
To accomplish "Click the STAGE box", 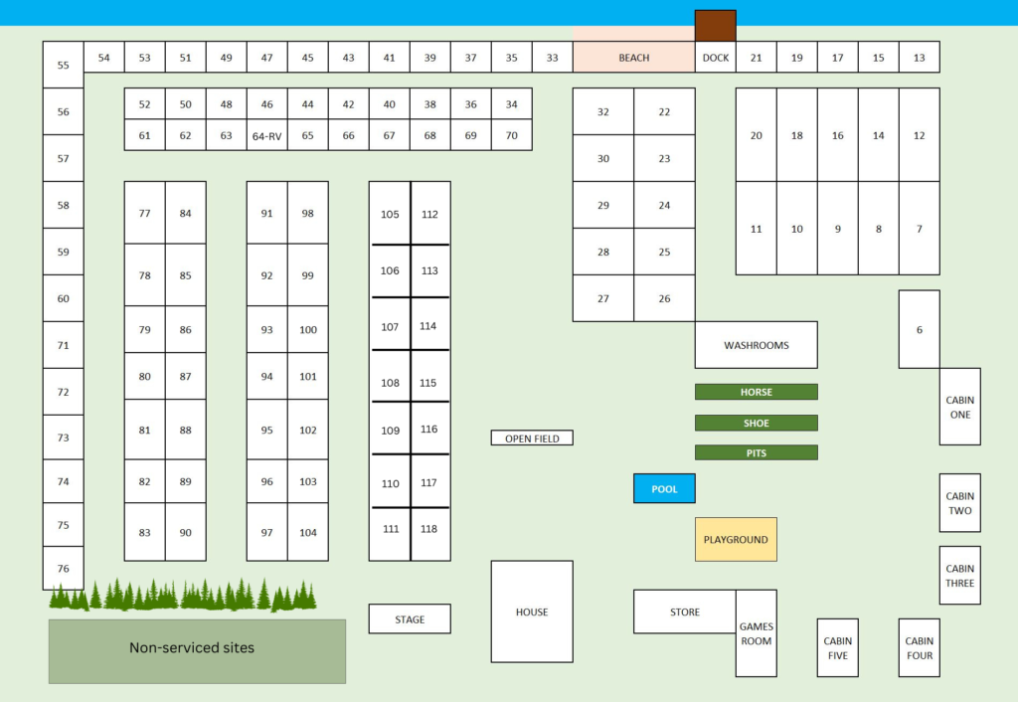I will click(x=409, y=618).
